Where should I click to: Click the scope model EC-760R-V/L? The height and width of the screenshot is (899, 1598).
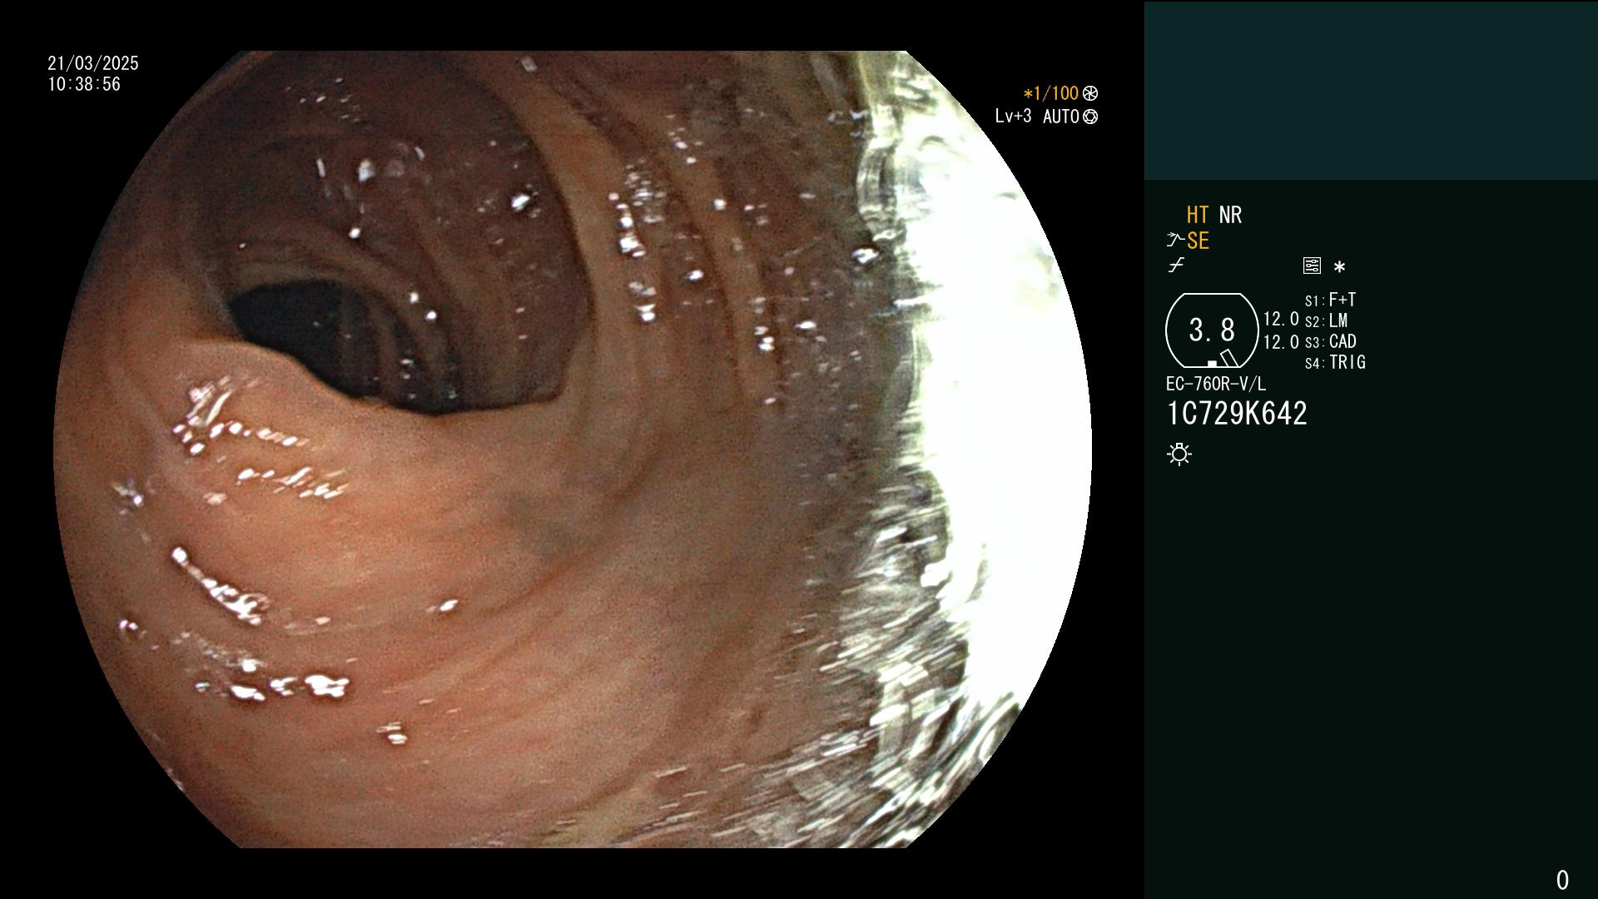point(1216,384)
